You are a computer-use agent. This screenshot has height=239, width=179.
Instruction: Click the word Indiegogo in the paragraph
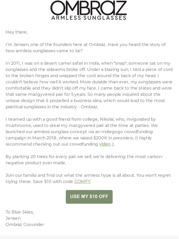point(112,132)
